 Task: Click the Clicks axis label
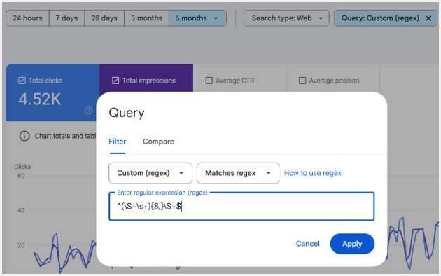pyautogui.click(x=22, y=167)
